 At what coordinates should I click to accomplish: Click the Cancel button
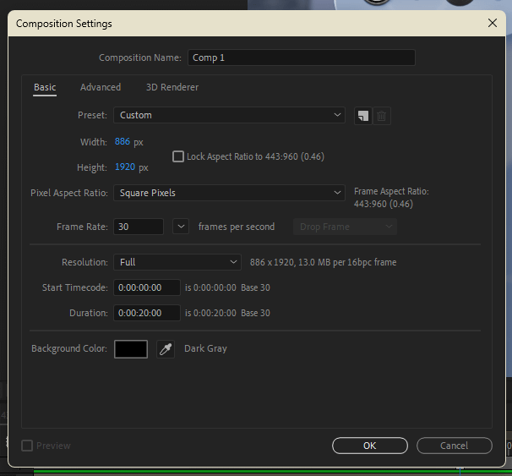pyautogui.click(x=454, y=446)
